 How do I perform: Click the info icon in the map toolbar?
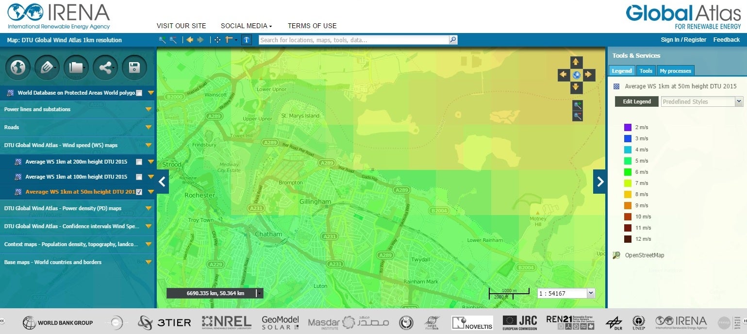pos(247,40)
